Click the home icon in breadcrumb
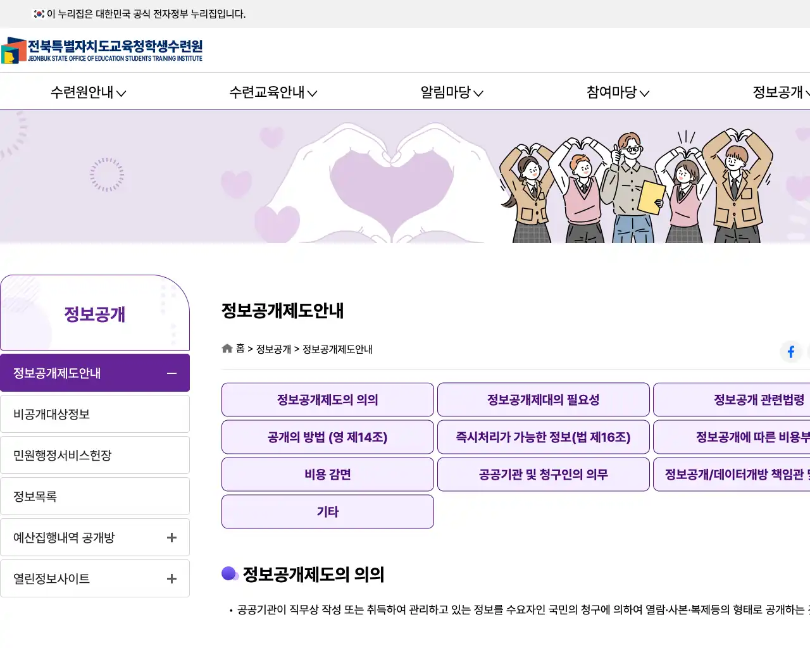Image resolution: width=810 pixels, height=648 pixels. [x=227, y=349]
